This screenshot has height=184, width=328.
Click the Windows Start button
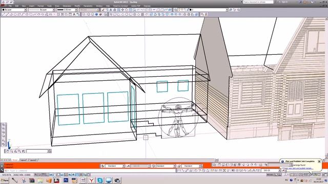click(x=5, y=180)
